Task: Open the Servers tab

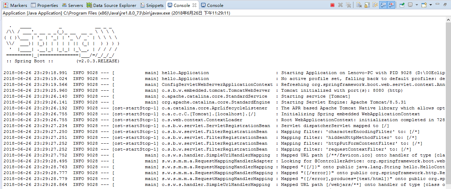Action: pyautogui.click(x=73, y=5)
